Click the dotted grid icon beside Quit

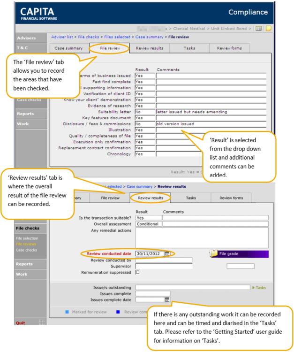42,322
